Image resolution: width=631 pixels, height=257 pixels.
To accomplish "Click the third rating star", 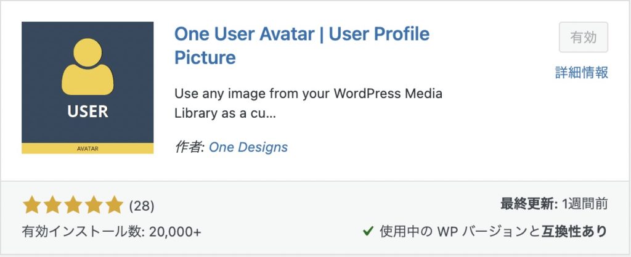I will (73, 205).
